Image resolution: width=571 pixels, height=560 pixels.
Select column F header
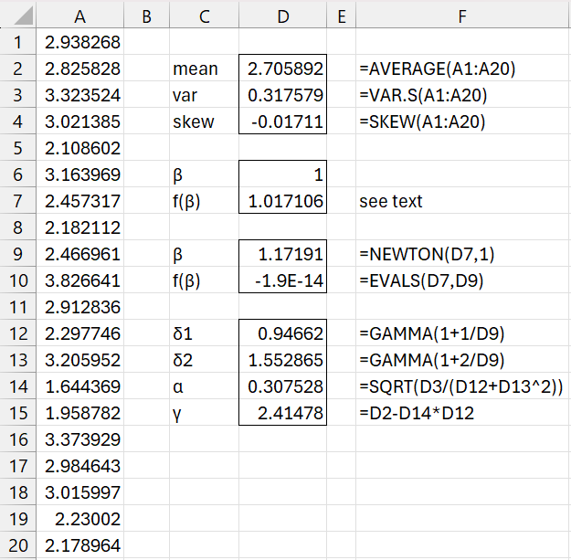[461, 15]
